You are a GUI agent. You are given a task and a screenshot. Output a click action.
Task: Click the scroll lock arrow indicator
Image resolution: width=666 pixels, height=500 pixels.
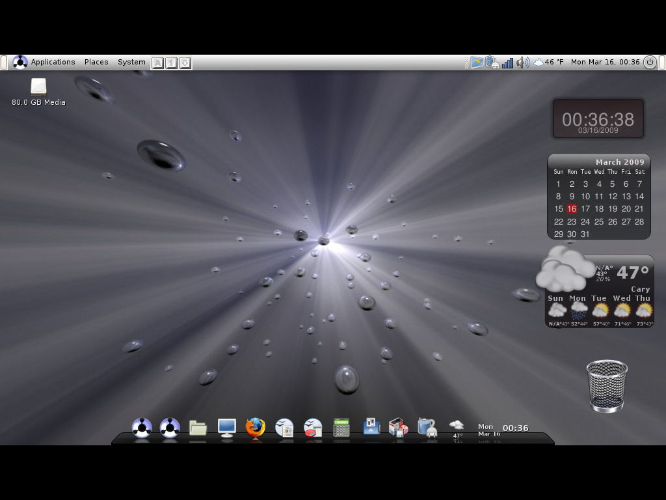click(185, 63)
